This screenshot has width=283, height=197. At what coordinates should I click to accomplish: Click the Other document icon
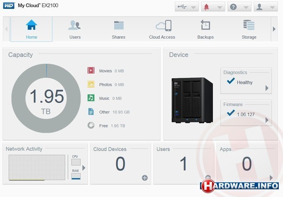[91, 112]
